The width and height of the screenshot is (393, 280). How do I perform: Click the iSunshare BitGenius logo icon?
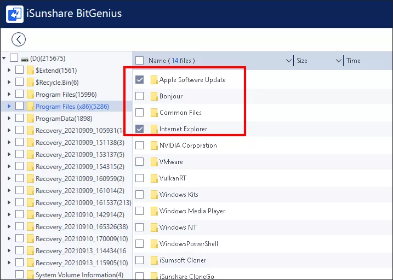[15, 14]
